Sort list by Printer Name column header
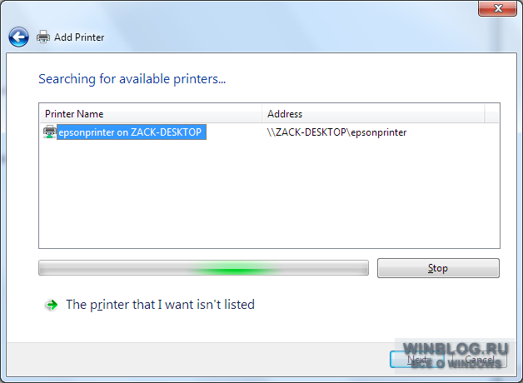 [x=151, y=114]
